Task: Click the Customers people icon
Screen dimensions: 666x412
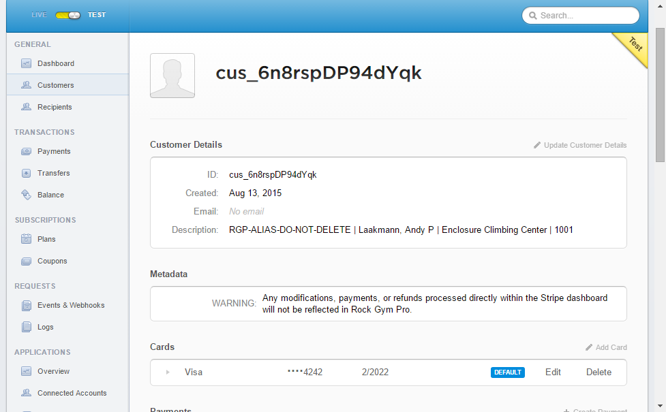Action: click(x=26, y=85)
